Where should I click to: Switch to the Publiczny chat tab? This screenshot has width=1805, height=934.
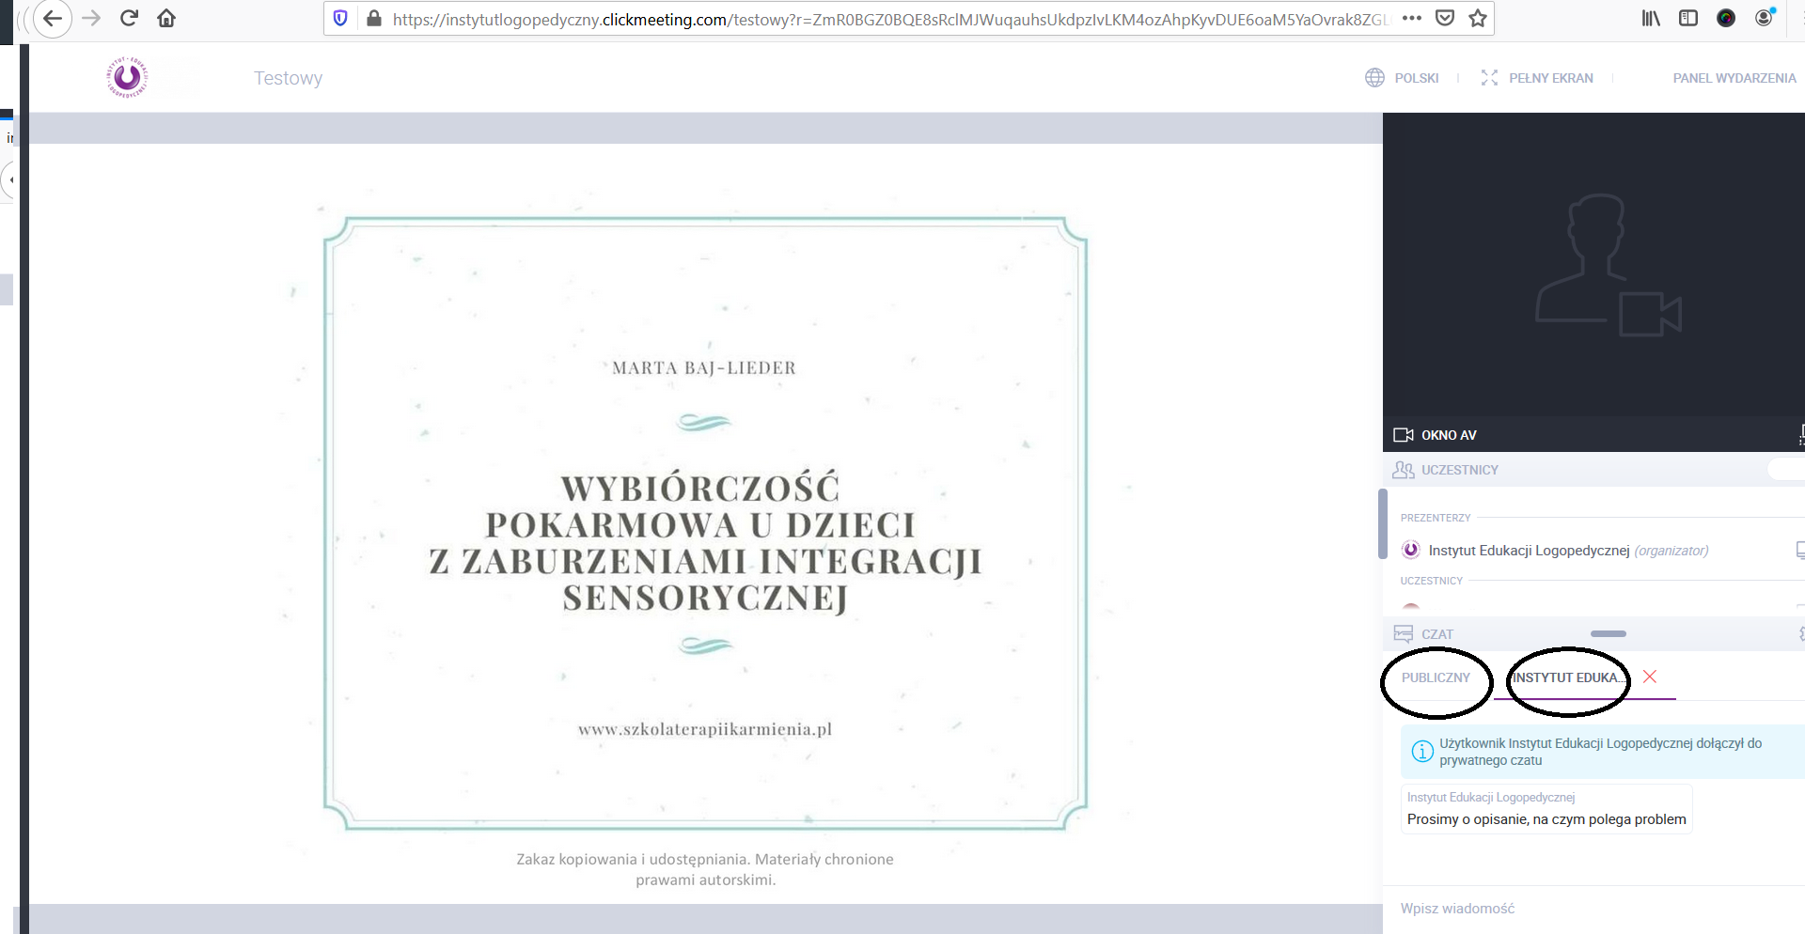pyautogui.click(x=1436, y=677)
